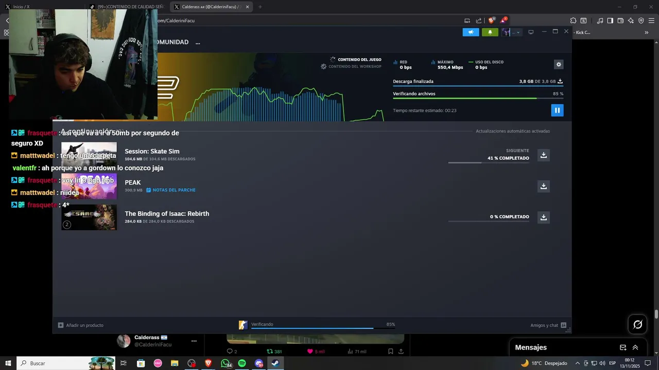The width and height of the screenshot is (659, 370).
Task: Expand hidden bookmarks chevron overflow
Action: pos(647,32)
